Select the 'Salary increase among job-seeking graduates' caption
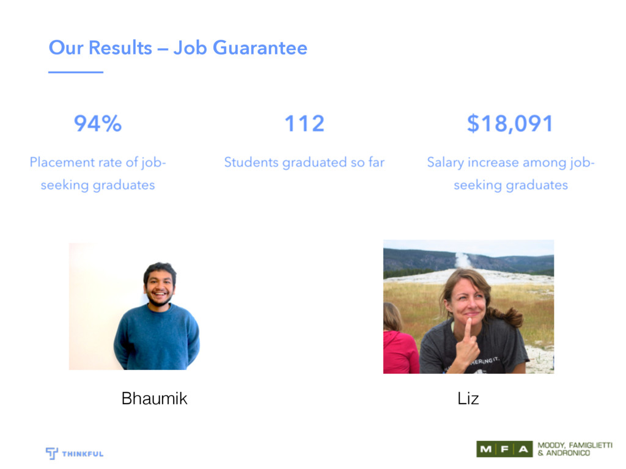 pos(510,173)
